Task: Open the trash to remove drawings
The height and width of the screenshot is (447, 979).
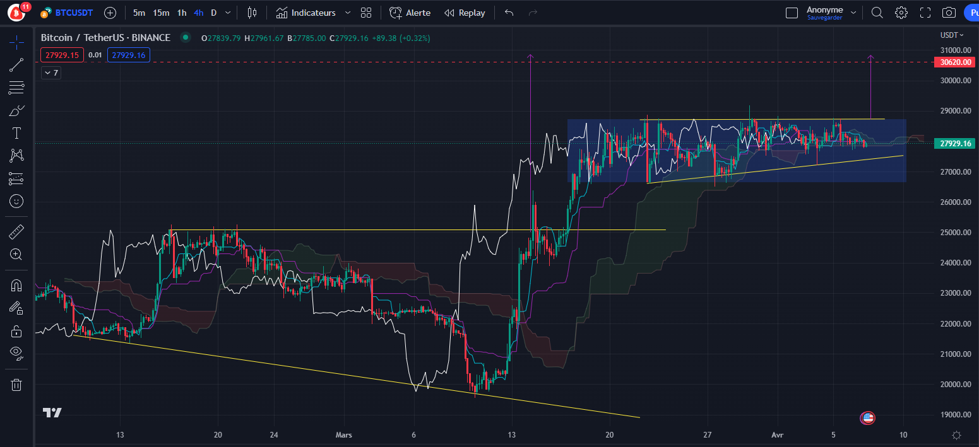Action: click(16, 384)
